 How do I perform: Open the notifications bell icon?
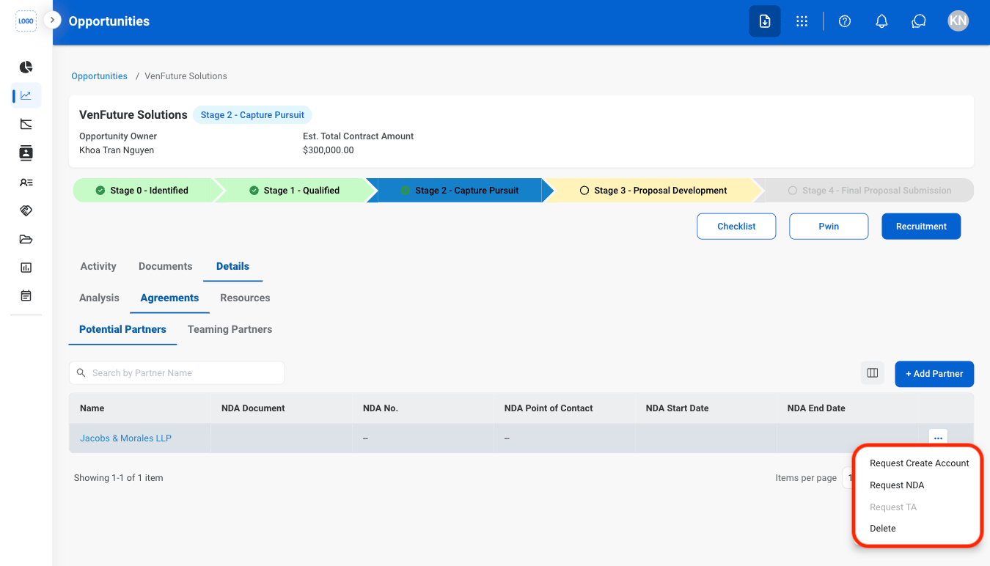point(882,21)
